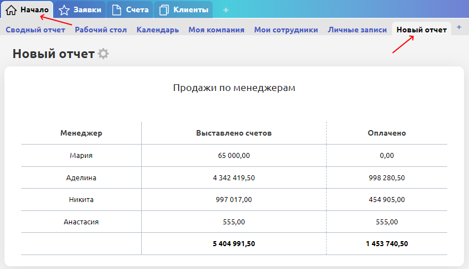
Task: Select the Новый отчет tab
Action: point(422,30)
